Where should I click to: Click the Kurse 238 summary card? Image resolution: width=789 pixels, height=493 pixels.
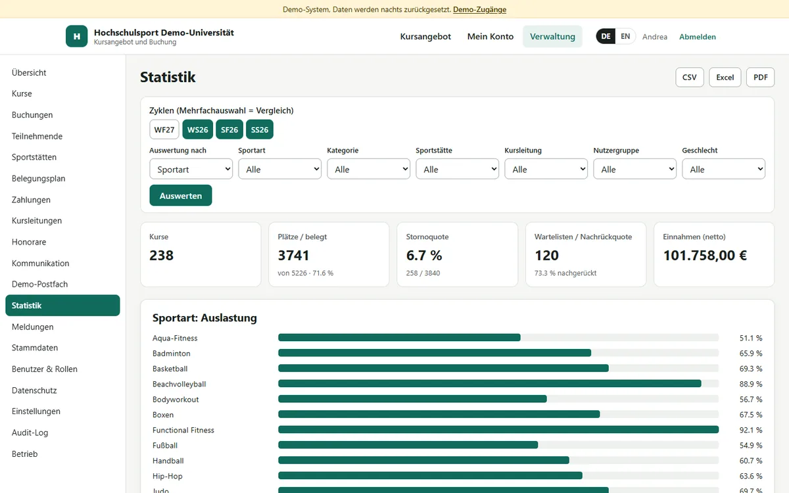click(x=201, y=254)
